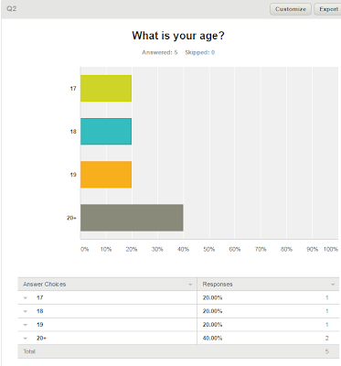
Task: Click the Responses column header
Action: point(218,285)
